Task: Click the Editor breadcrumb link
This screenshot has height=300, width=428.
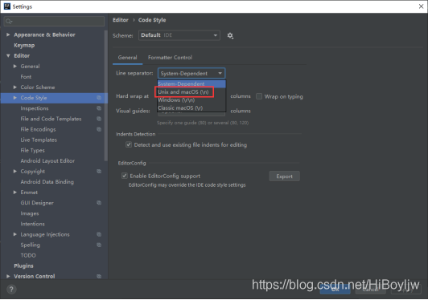Action: click(121, 20)
